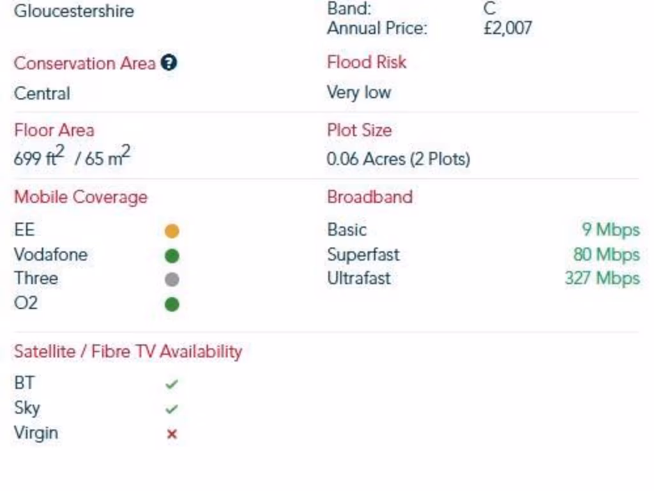654x491 pixels.
Task: Click the Conservation Area help icon
Action: pyautogui.click(x=169, y=63)
